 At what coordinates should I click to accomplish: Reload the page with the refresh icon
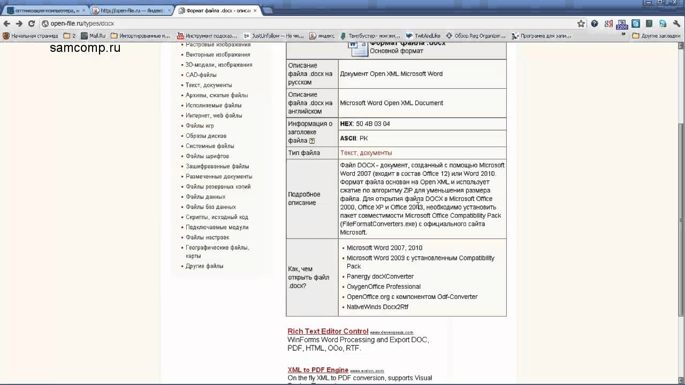(x=32, y=24)
